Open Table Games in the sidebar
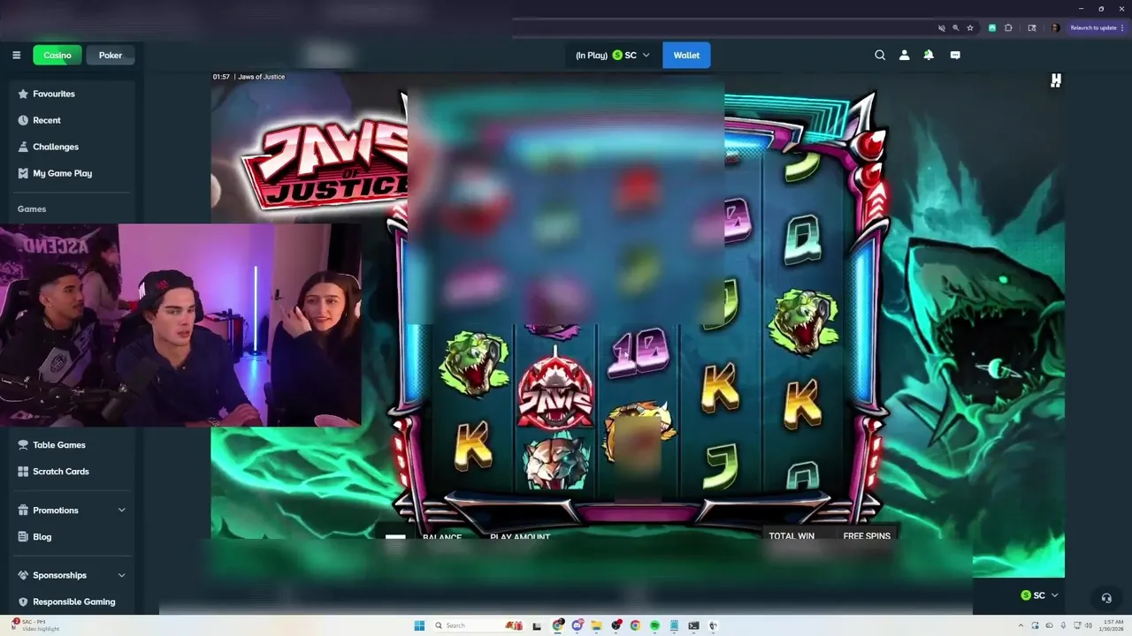 [59, 445]
